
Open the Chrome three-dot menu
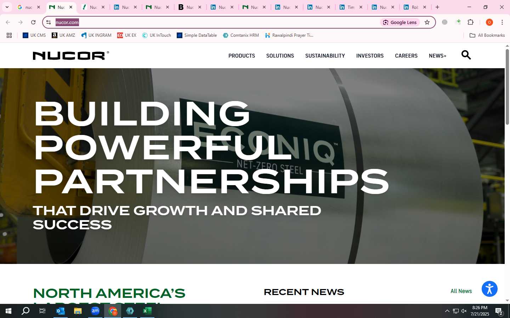(x=502, y=22)
